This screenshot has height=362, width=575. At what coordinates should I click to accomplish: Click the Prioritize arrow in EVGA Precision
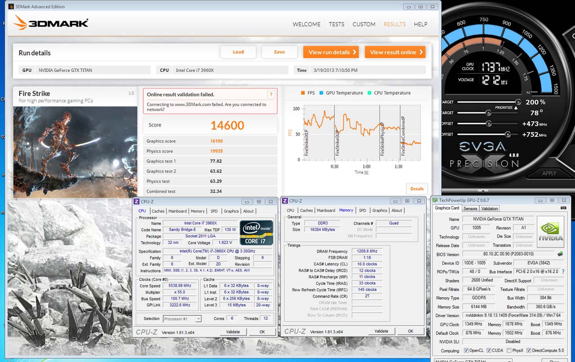coord(515,108)
